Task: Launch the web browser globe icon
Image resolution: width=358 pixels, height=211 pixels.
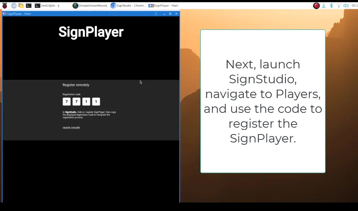Action: [x=14, y=6]
